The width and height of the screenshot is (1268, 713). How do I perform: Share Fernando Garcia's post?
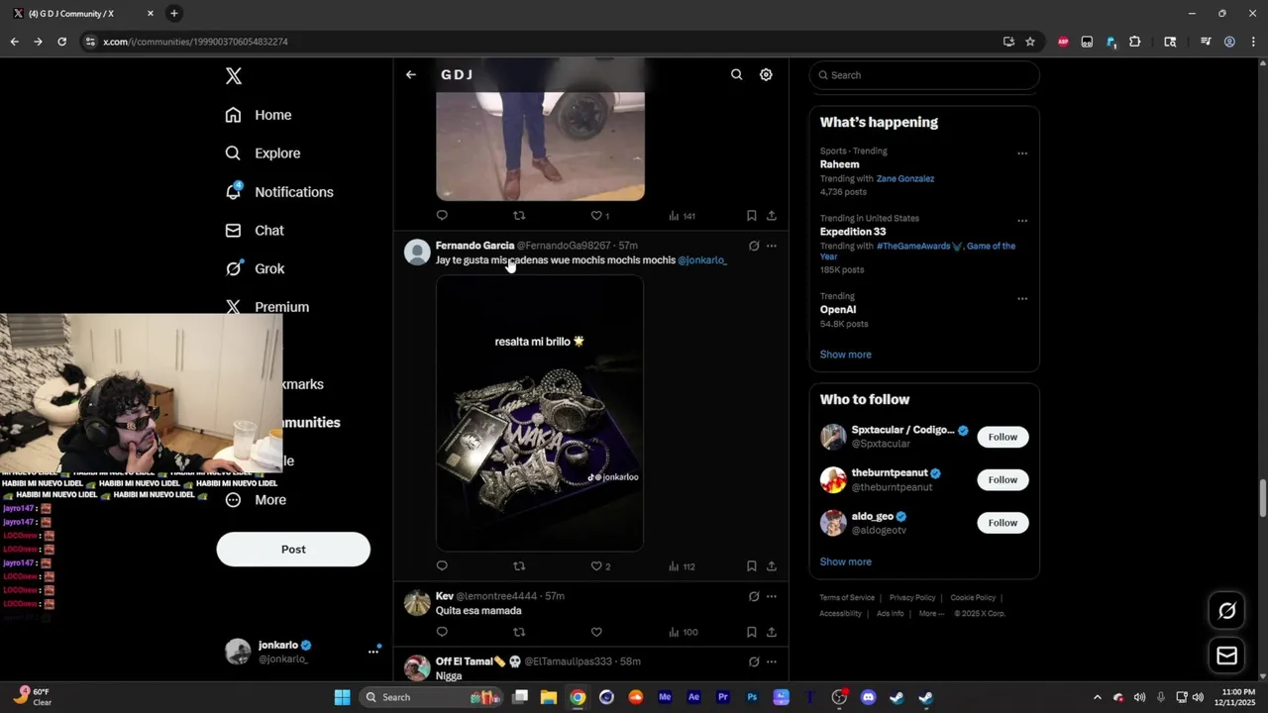click(772, 566)
